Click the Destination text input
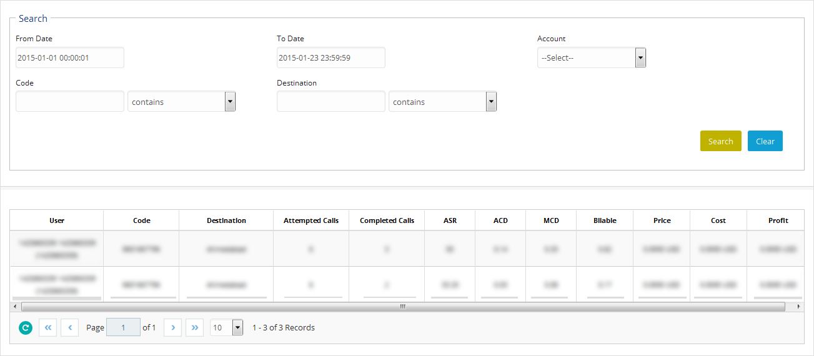 click(x=331, y=102)
